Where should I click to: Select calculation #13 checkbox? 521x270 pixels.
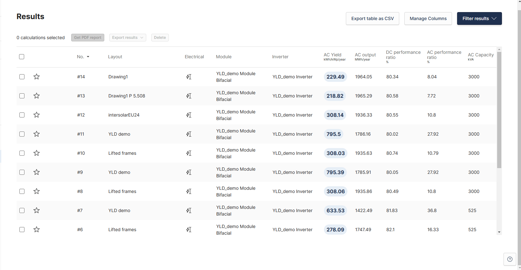pos(22,96)
